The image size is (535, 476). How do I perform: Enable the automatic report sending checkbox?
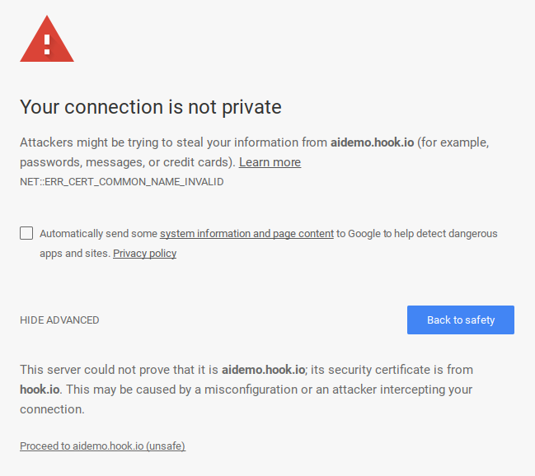26,233
